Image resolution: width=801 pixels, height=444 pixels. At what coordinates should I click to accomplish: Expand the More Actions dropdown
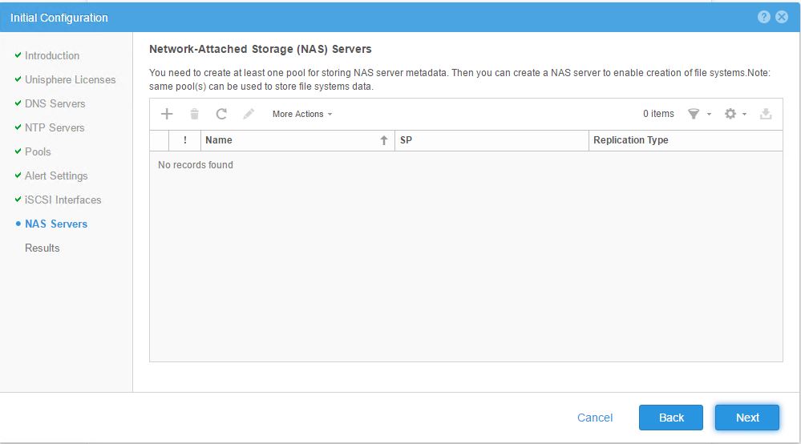click(301, 114)
